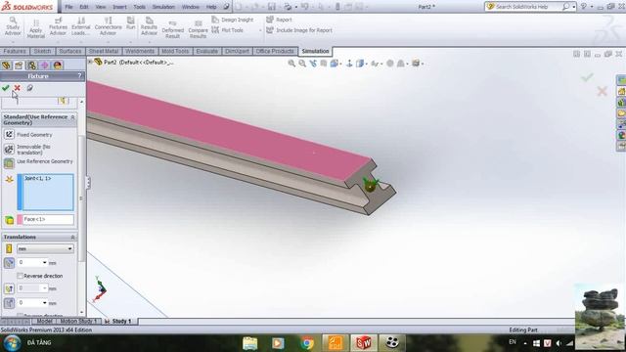Open the third translation value dropdown arrow
626x352 pixels.
point(44,303)
